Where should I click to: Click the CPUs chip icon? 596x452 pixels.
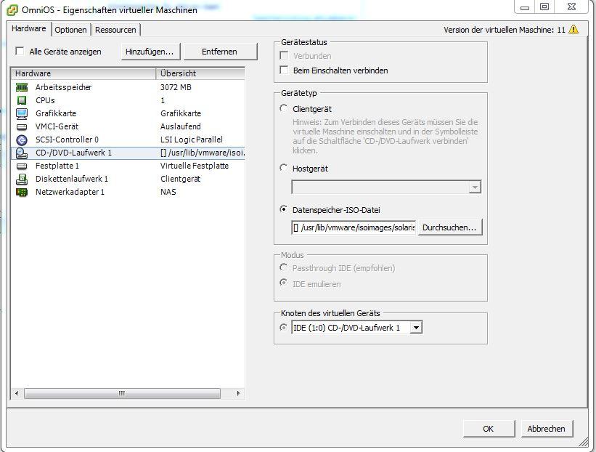point(22,100)
